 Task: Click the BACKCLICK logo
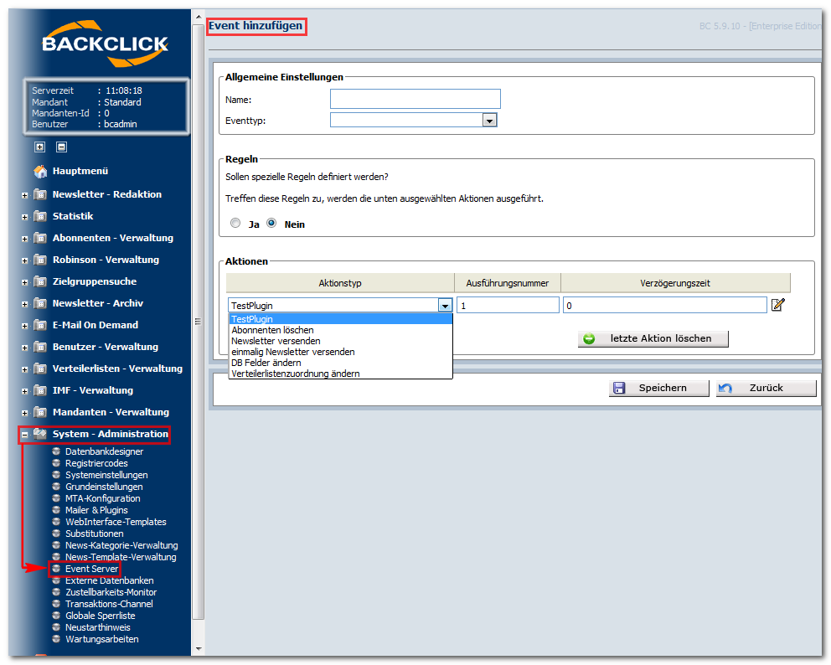pyautogui.click(x=105, y=44)
